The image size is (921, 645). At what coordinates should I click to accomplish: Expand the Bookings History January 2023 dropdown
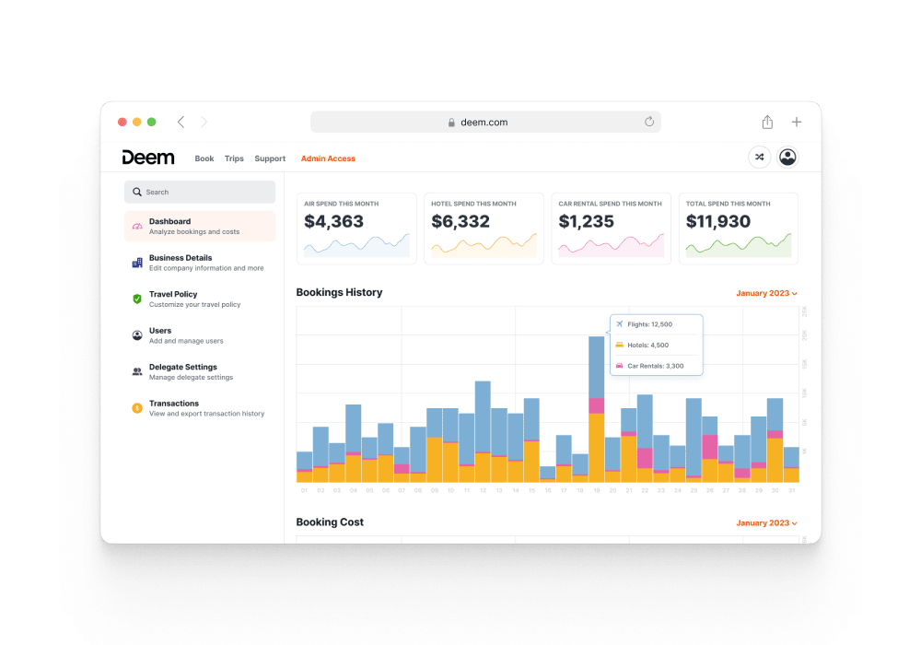coord(766,293)
